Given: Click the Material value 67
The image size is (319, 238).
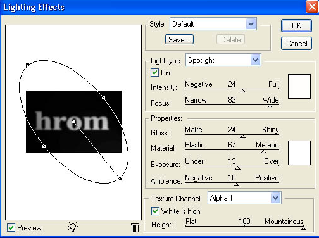Looking at the screenshot, I should (x=232, y=145).
